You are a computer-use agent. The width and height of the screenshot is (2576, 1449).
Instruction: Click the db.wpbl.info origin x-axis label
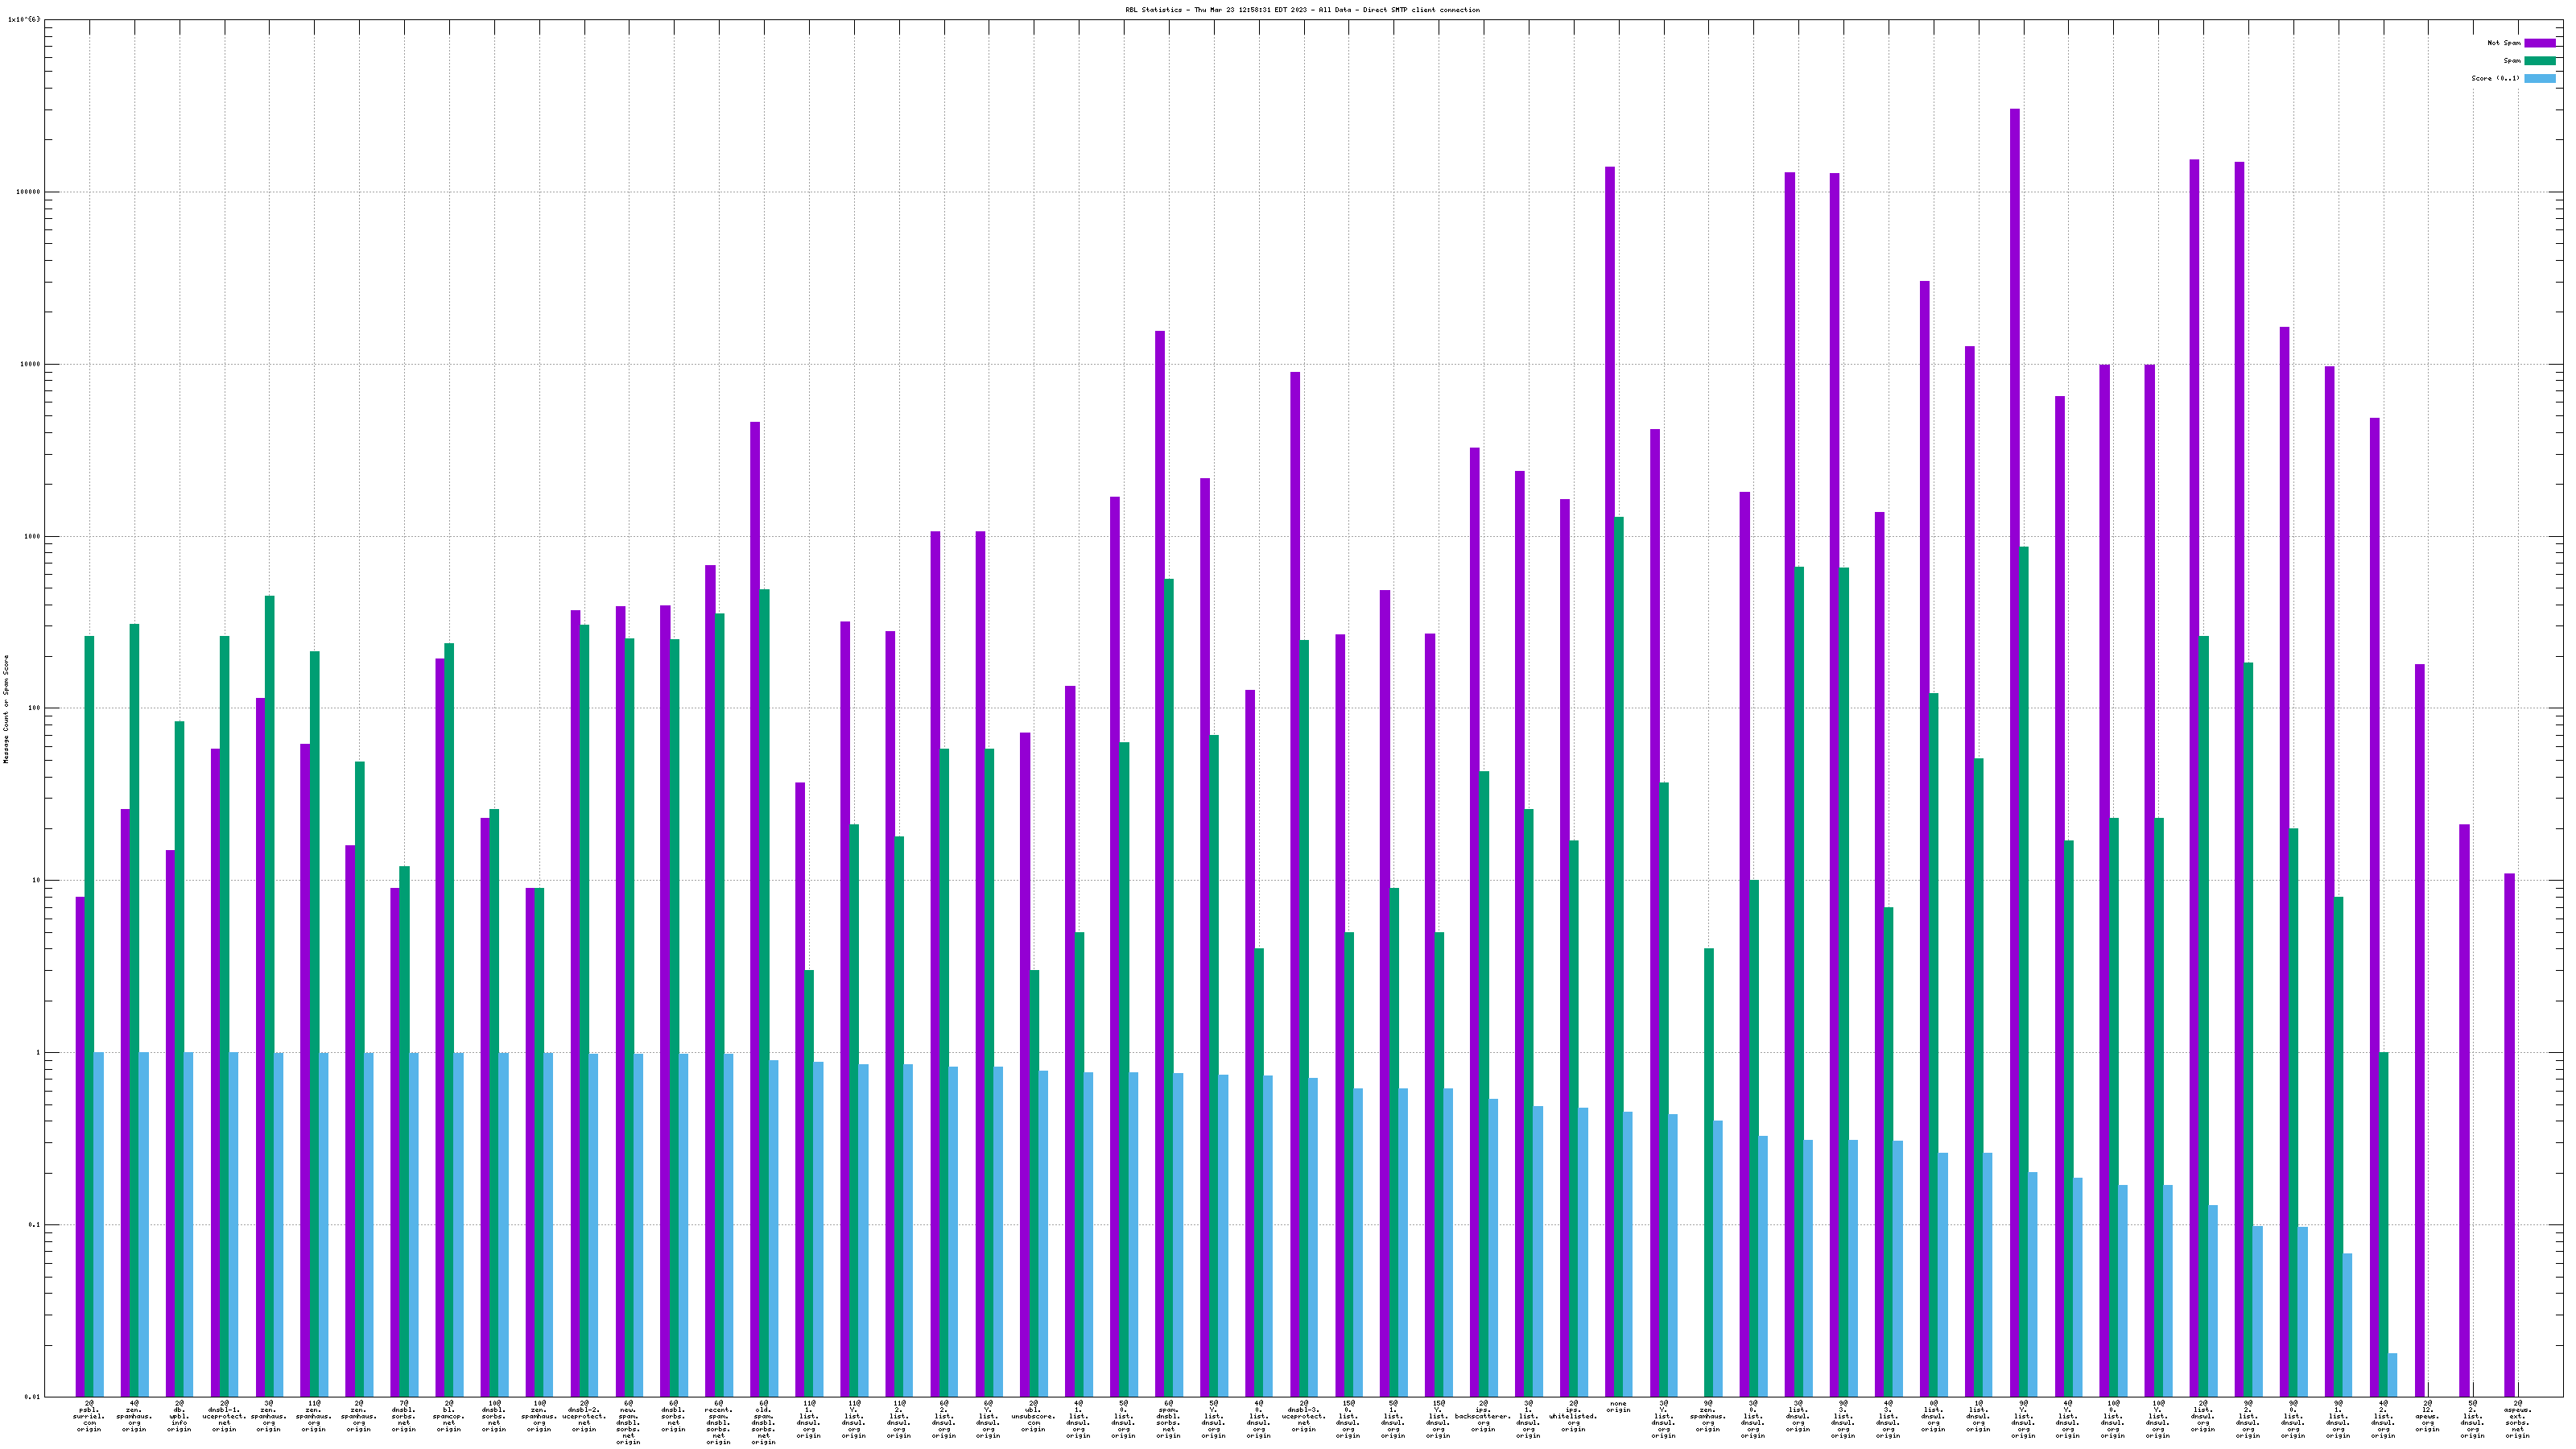pos(179,1416)
